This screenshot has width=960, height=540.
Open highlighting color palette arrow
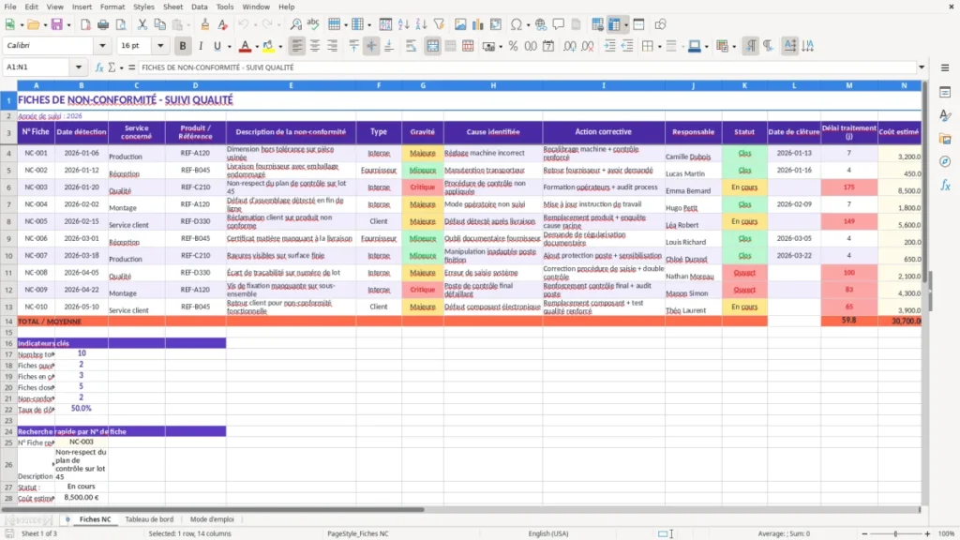280,47
